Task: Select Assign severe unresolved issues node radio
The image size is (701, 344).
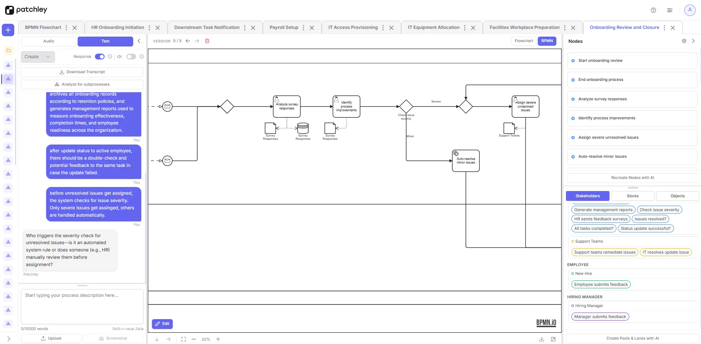Action: click(573, 138)
